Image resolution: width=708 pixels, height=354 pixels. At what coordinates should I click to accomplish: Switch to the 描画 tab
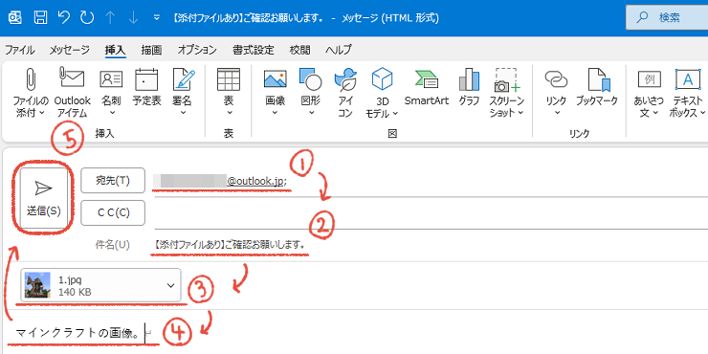tap(151, 50)
